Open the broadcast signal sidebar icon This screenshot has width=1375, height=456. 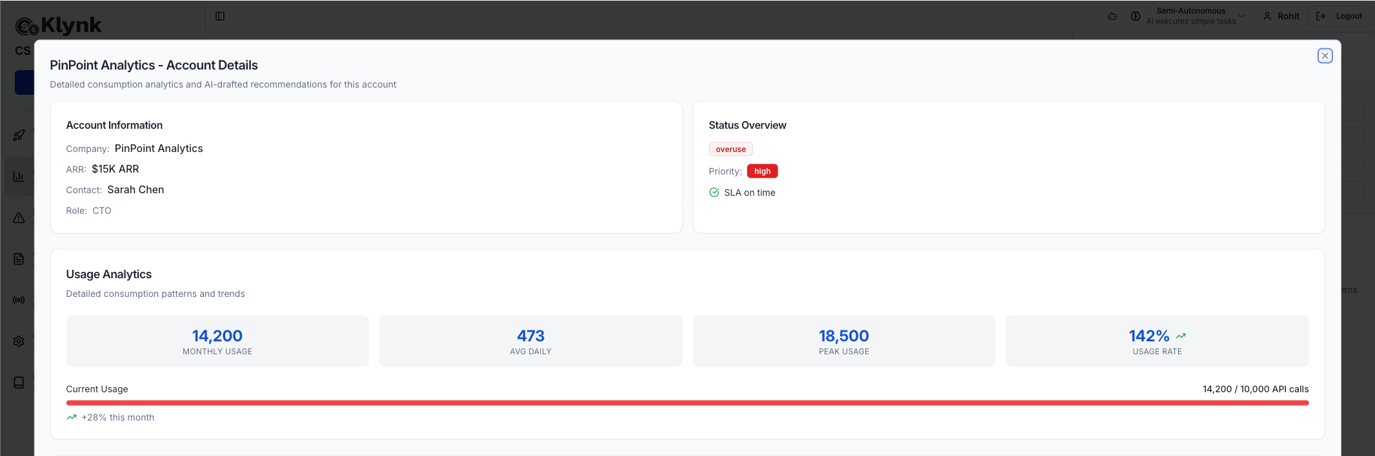(19, 300)
